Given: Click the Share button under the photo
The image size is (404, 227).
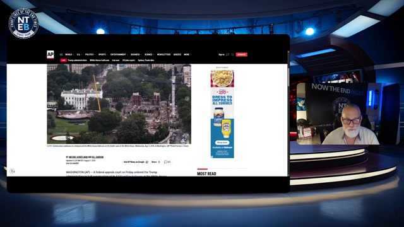Looking at the screenshot, I should [156, 162].
